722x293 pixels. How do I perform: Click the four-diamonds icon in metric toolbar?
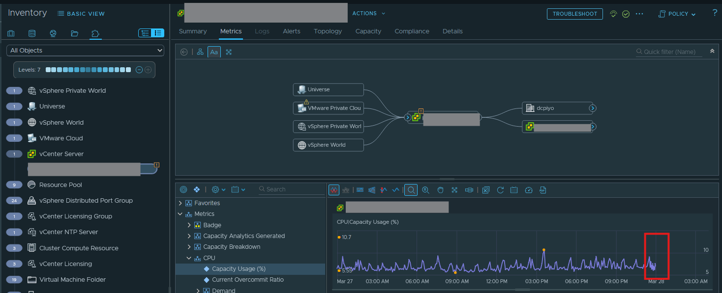point(197,189)
